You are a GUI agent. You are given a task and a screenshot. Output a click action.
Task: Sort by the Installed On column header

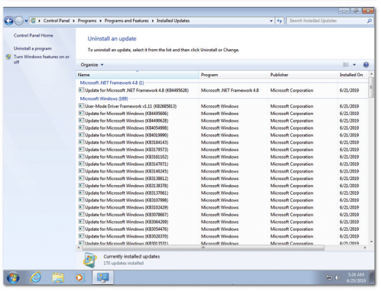click(x=353, y=75)
